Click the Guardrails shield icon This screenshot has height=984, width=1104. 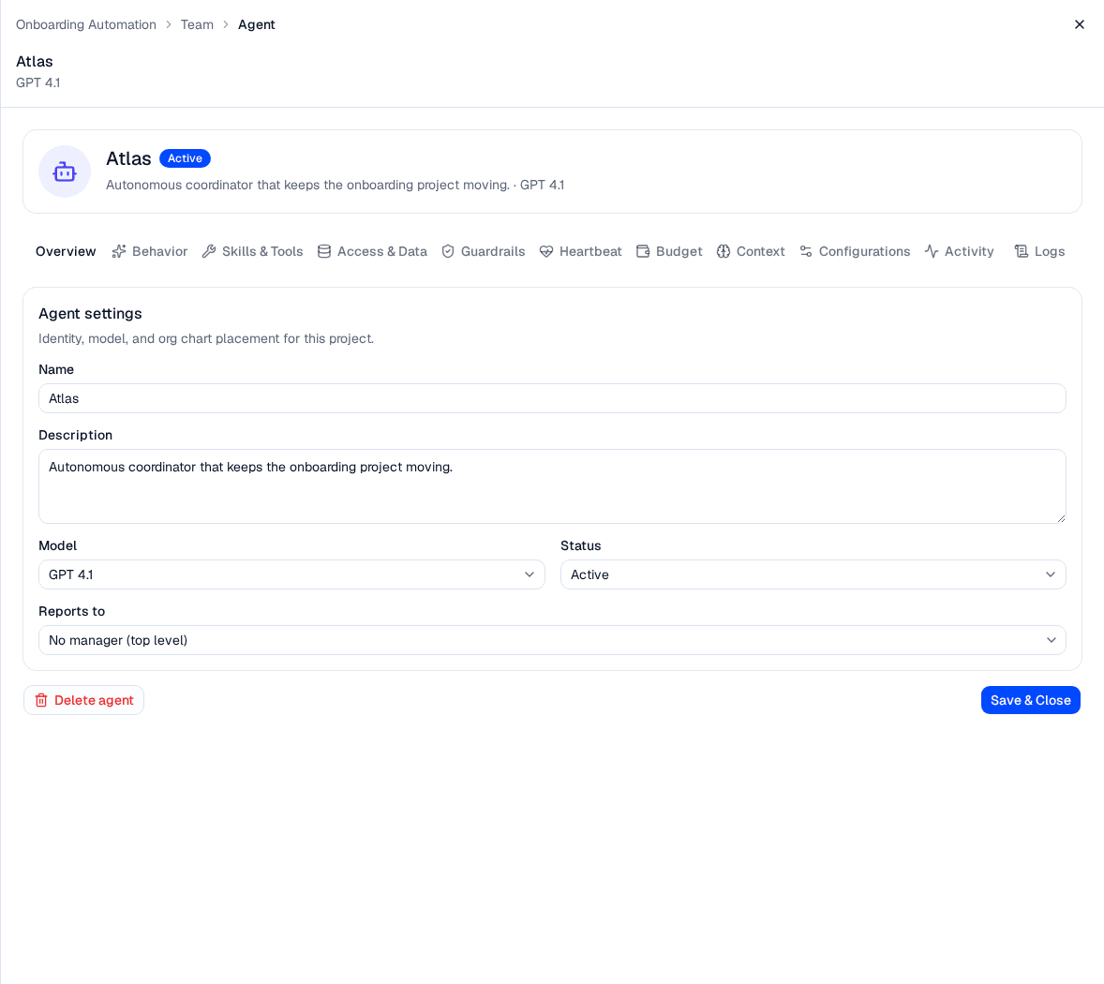[448, 251]
